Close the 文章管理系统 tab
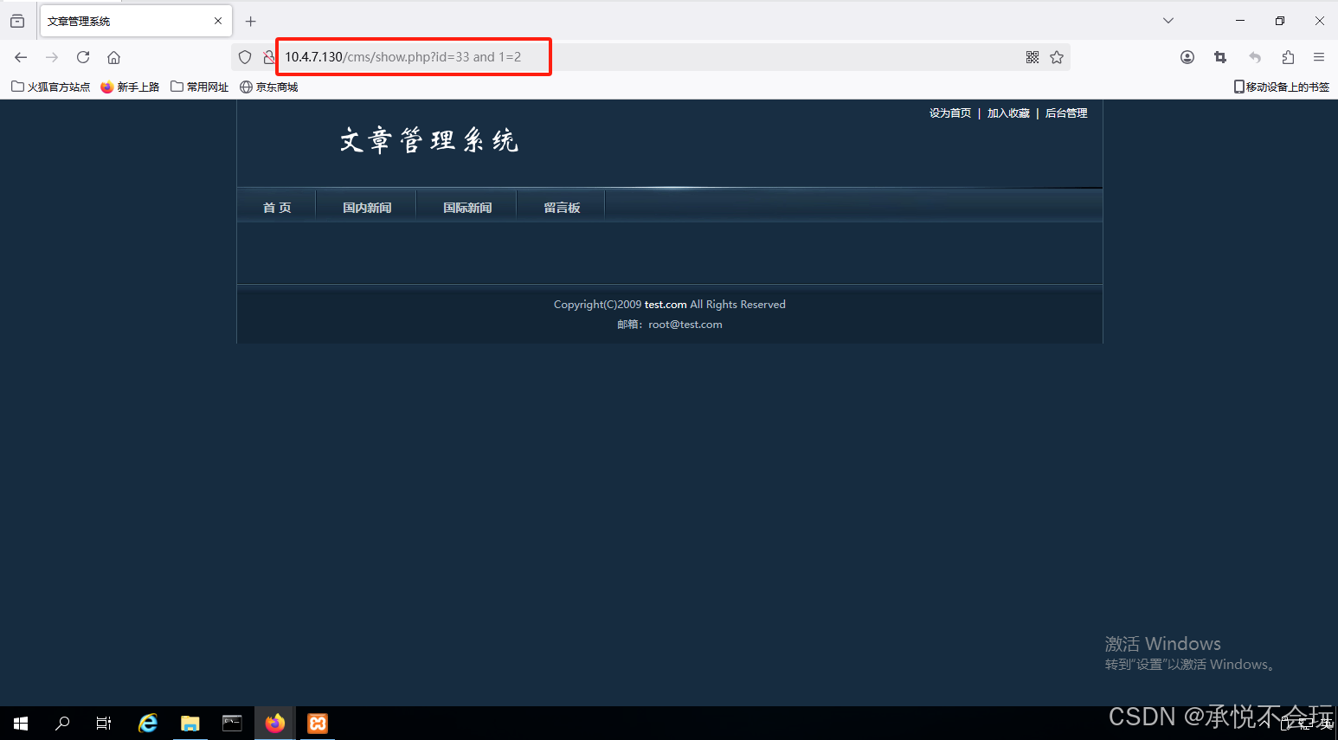The image size is (1338, 740). (218, 21)
